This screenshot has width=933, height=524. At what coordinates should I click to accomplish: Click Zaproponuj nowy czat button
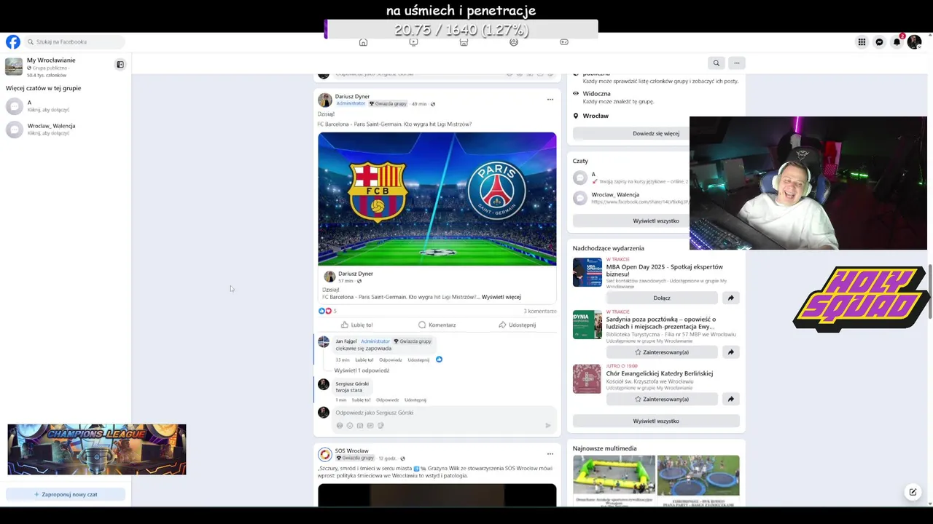[x=66, y=494]
